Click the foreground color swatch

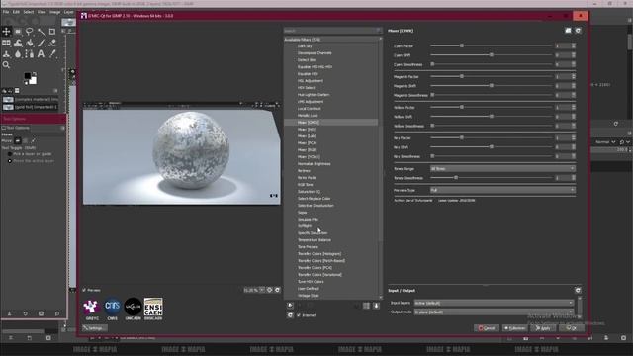pos(28,76)
